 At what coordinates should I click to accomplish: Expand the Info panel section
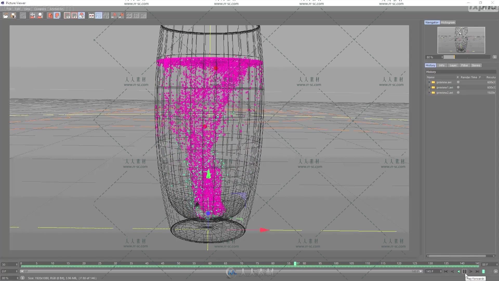[x=442, y=65]
